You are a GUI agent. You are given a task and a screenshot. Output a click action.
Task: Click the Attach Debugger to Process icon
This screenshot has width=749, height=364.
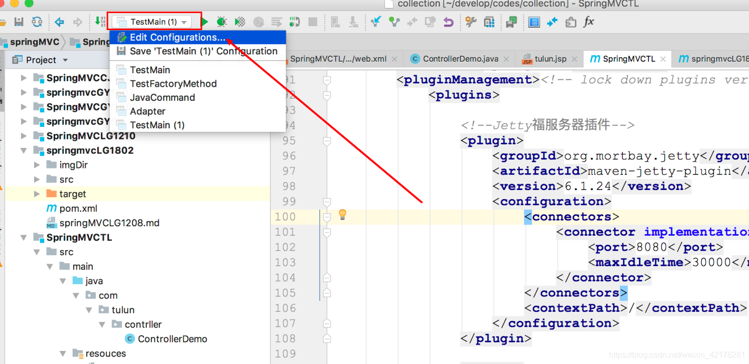(294, 22)
